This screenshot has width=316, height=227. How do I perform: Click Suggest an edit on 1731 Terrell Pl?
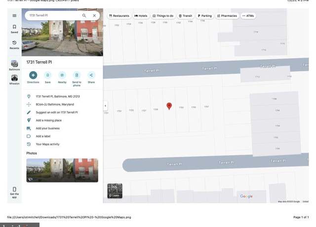tap(57, 113)
